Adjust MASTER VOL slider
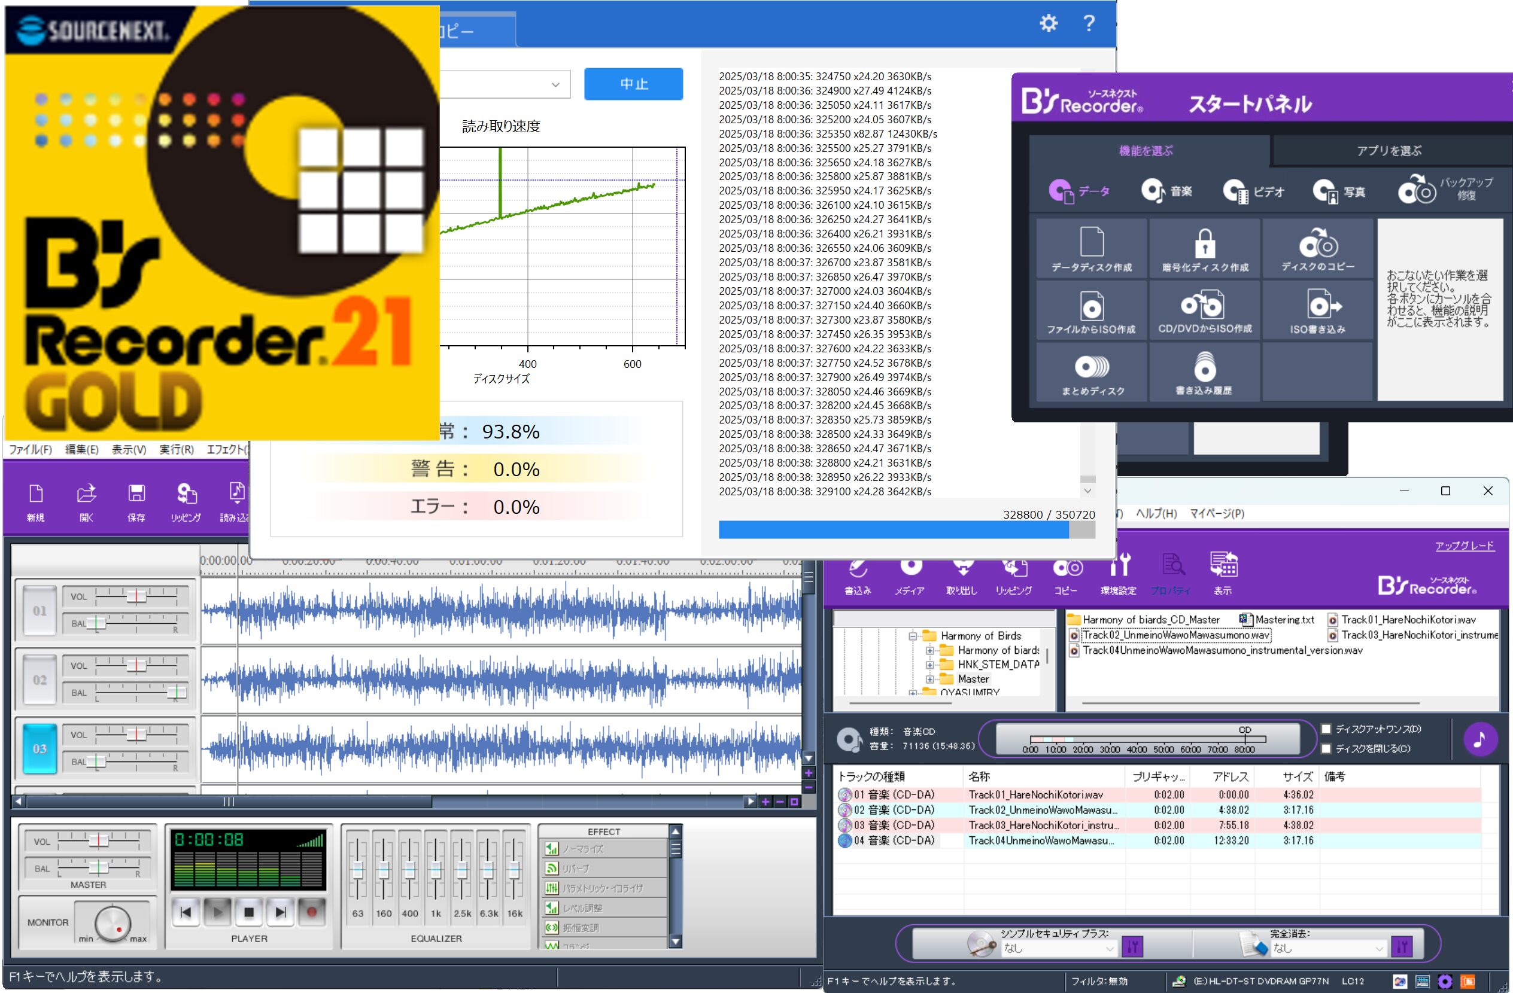 click(x=99, y=841)
